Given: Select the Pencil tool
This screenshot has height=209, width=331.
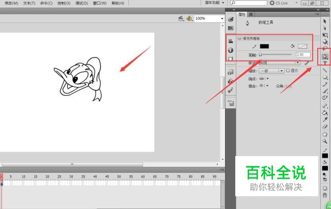Looking at the screenshot, I should [x=325, y=84].
